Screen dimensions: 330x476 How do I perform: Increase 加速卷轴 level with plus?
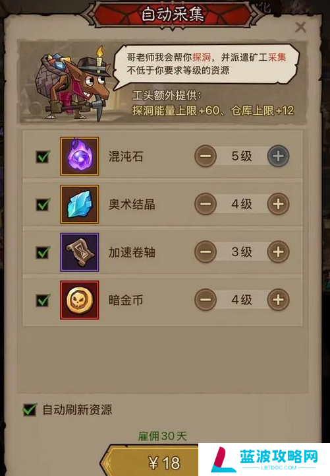click(278, 252)
